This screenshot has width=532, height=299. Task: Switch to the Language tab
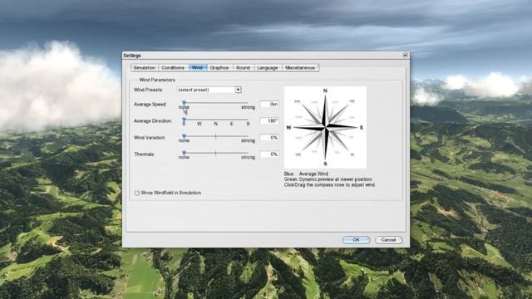click(268, 68)
